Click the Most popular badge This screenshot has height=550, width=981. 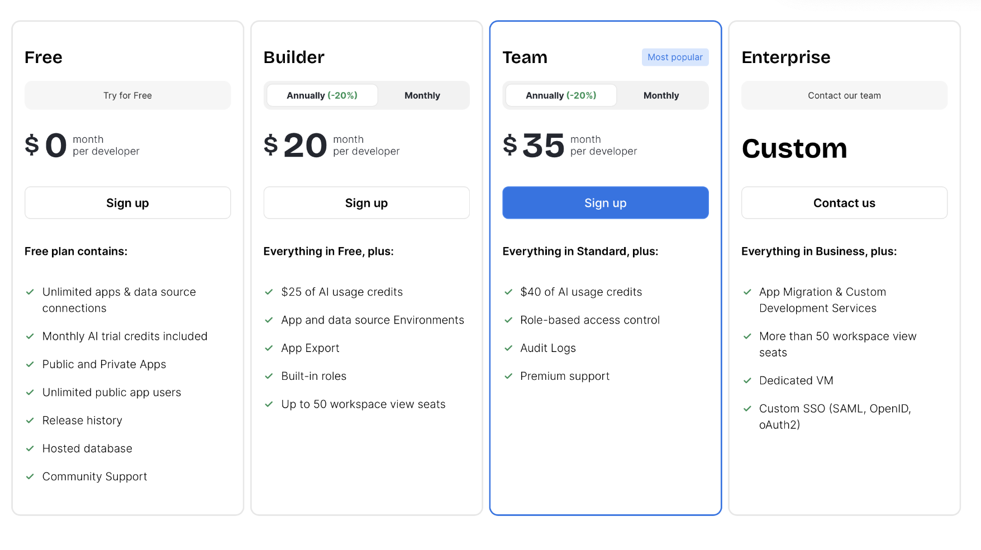coord(675,57)
